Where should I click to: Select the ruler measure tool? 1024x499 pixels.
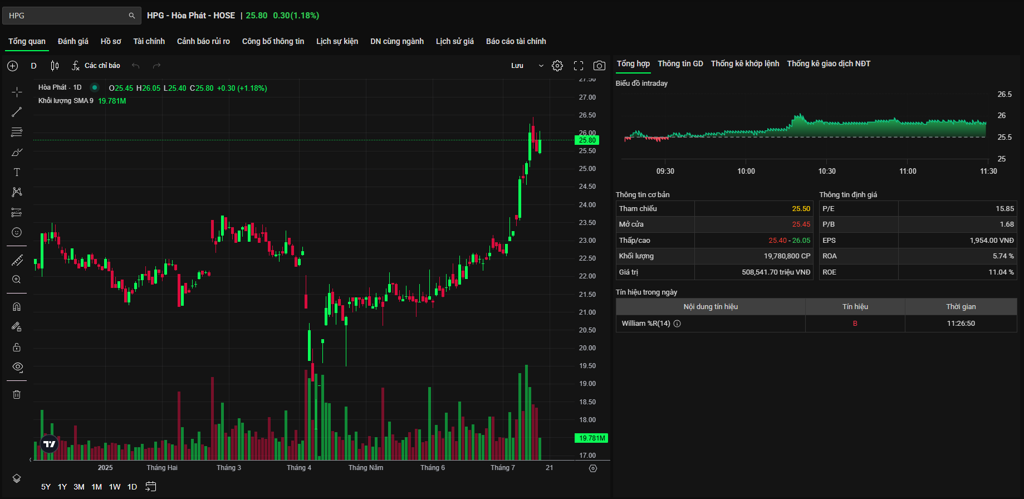pos(17,260)
